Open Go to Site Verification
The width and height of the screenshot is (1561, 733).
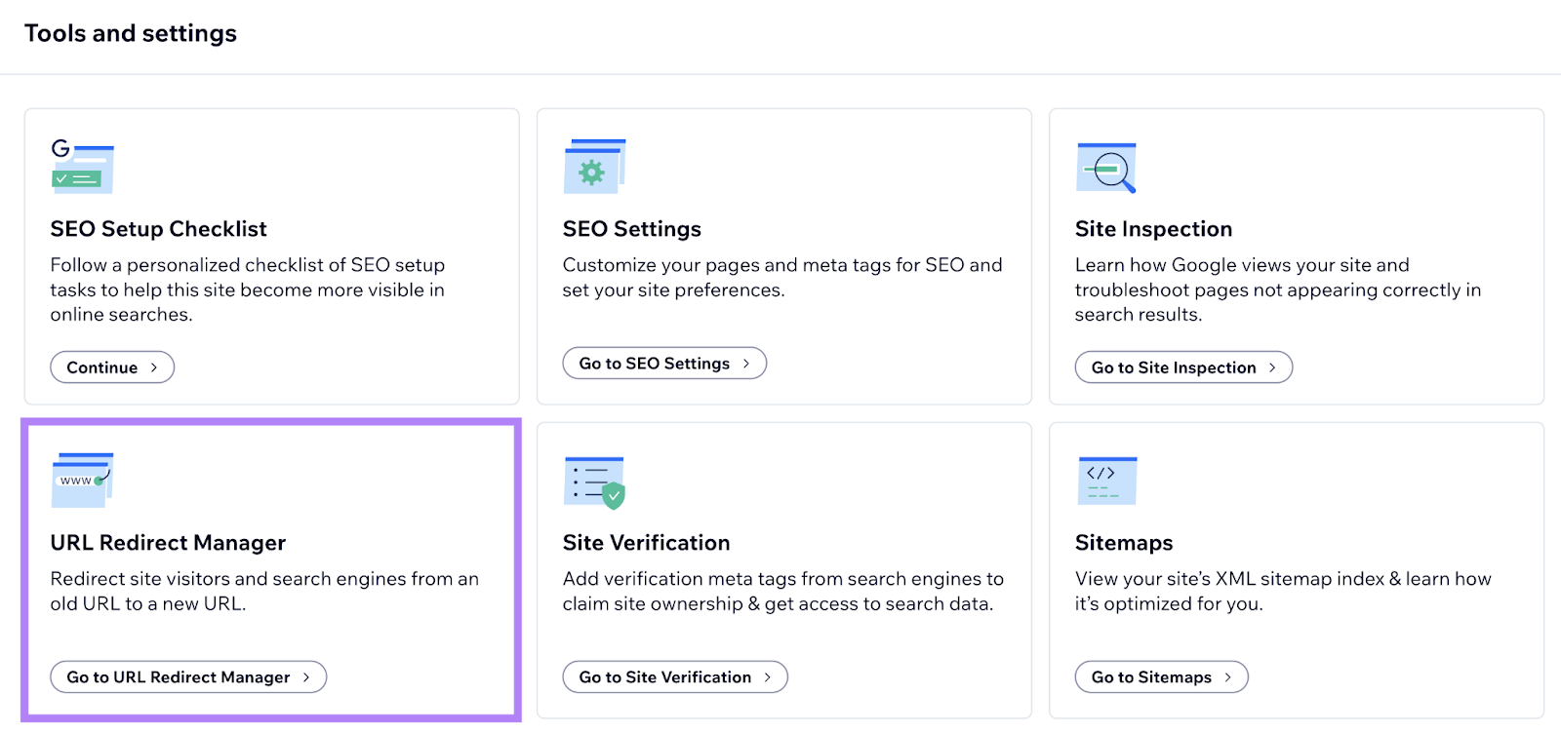click(x=674, y=677)
